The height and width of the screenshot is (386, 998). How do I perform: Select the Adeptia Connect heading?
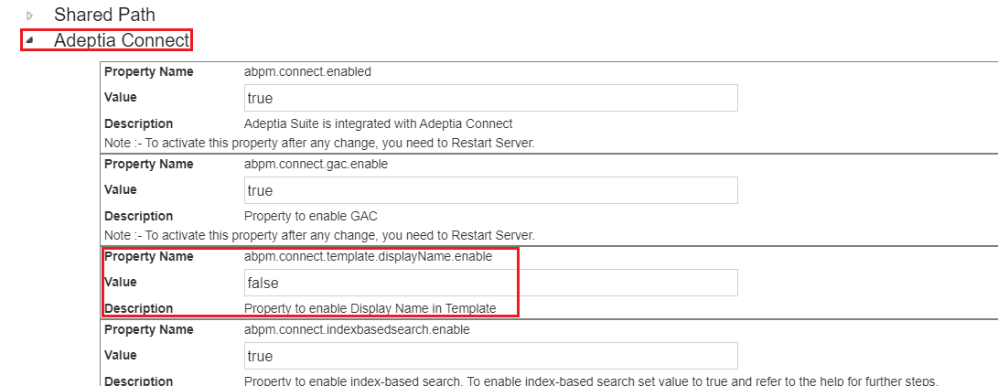point(122,40)
